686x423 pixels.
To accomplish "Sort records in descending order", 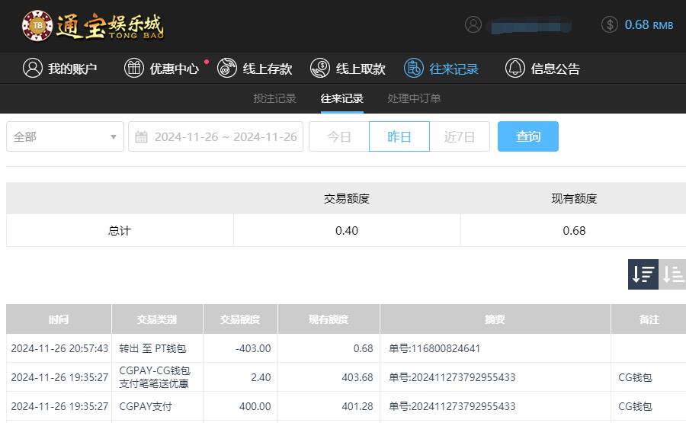I will pos(643,274).
